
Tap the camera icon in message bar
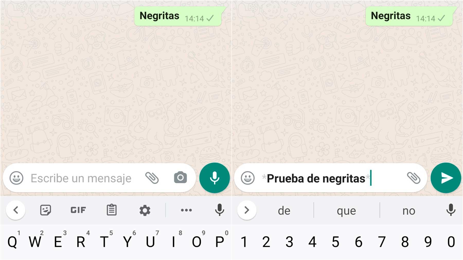(180, 178)
